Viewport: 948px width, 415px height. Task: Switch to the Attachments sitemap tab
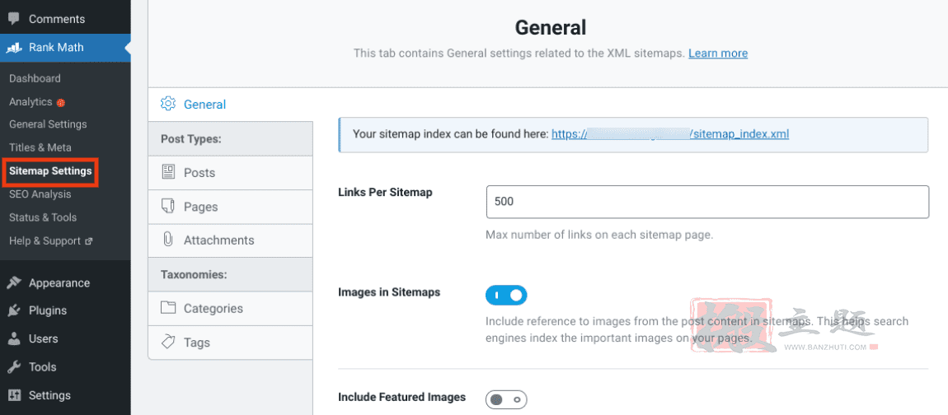(230, 240)
